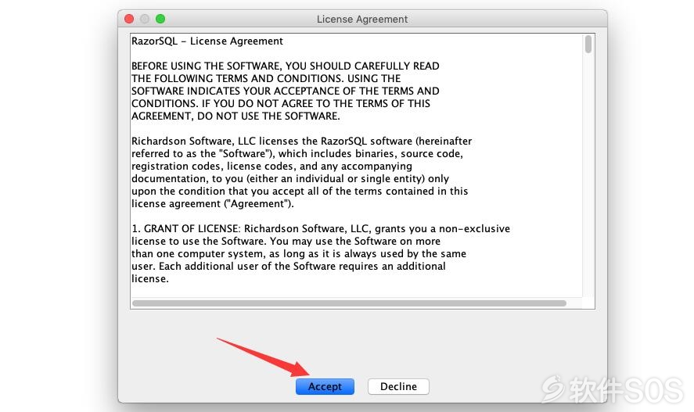The image size is (694, 412).
Task: Click the greyed-out minimize window button
Action: pos(145,19)
